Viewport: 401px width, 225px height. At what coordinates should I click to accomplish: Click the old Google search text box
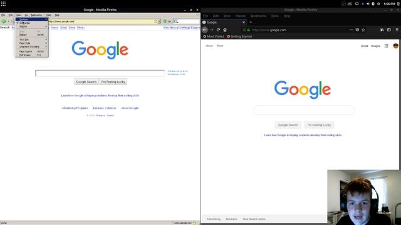point(100,73)
